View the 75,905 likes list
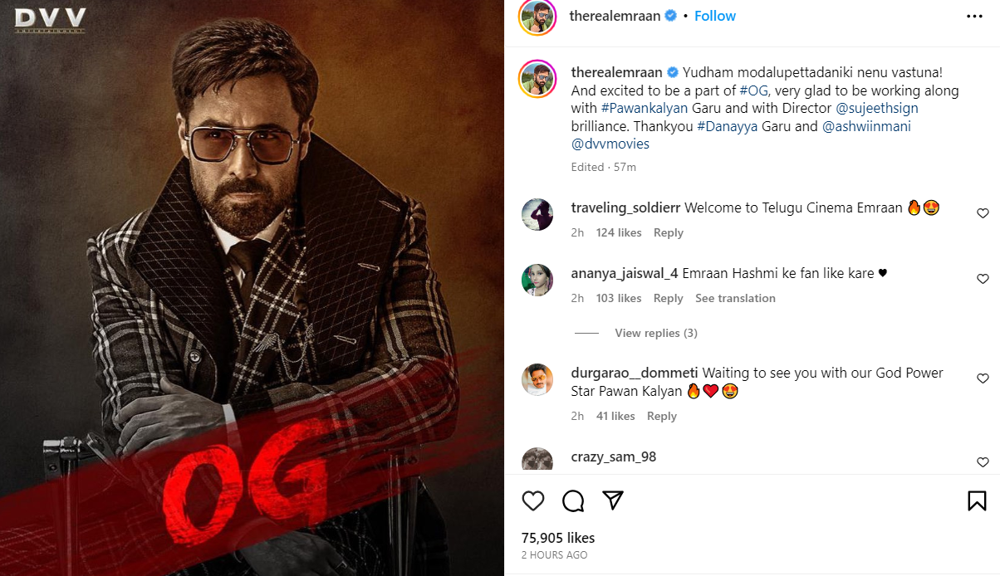This screenshot has height=576, width=1000. [558, 538]
